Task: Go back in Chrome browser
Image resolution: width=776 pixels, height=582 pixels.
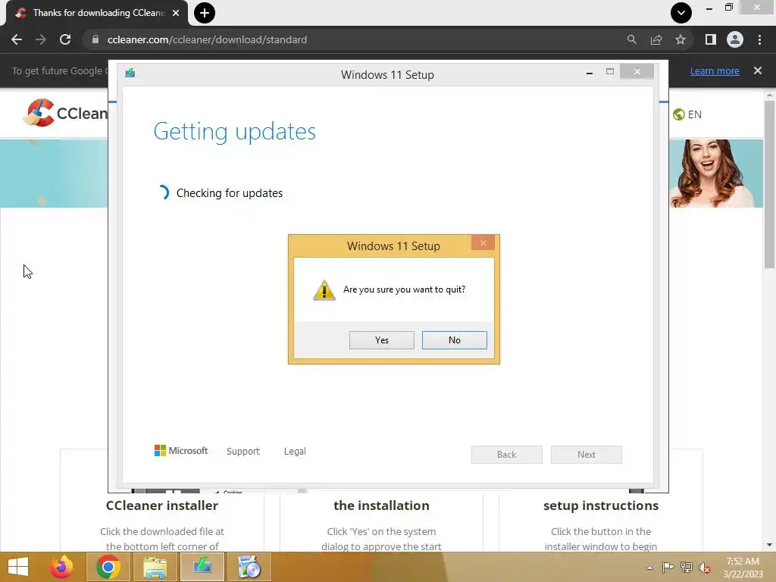Action: point(17,39)
